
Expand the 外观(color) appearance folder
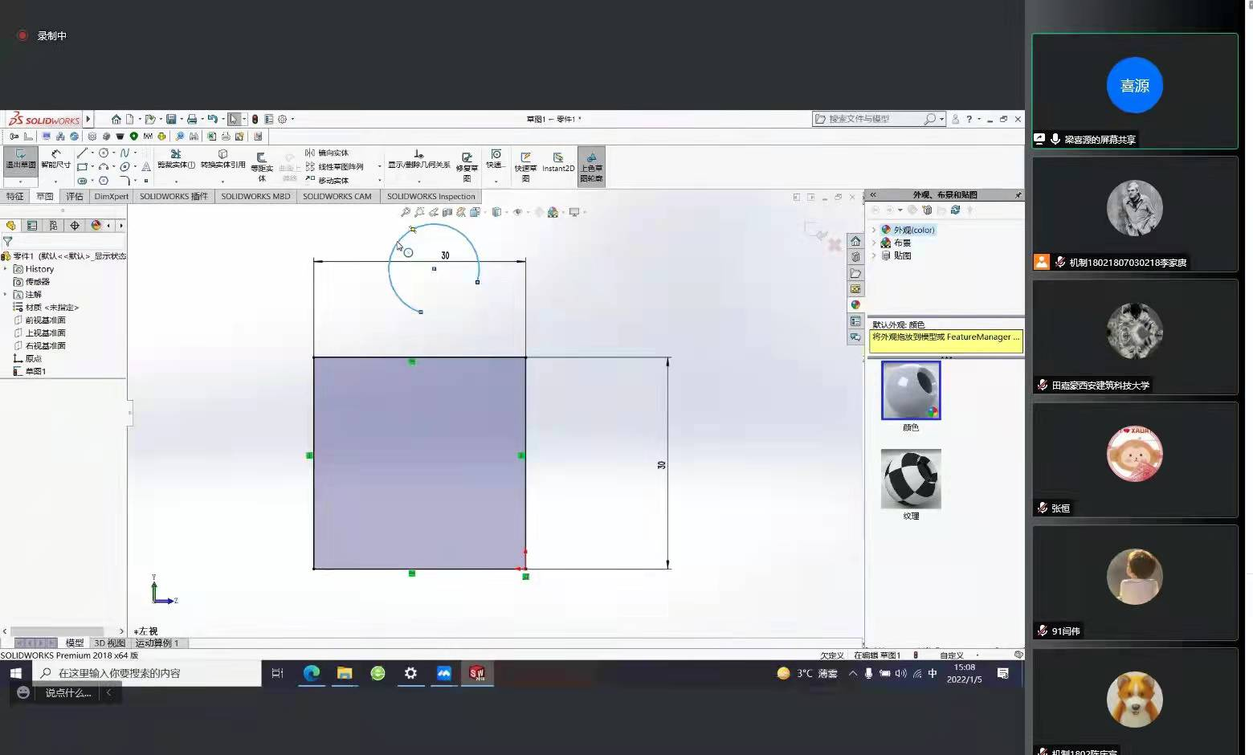[x=874, y=230]
